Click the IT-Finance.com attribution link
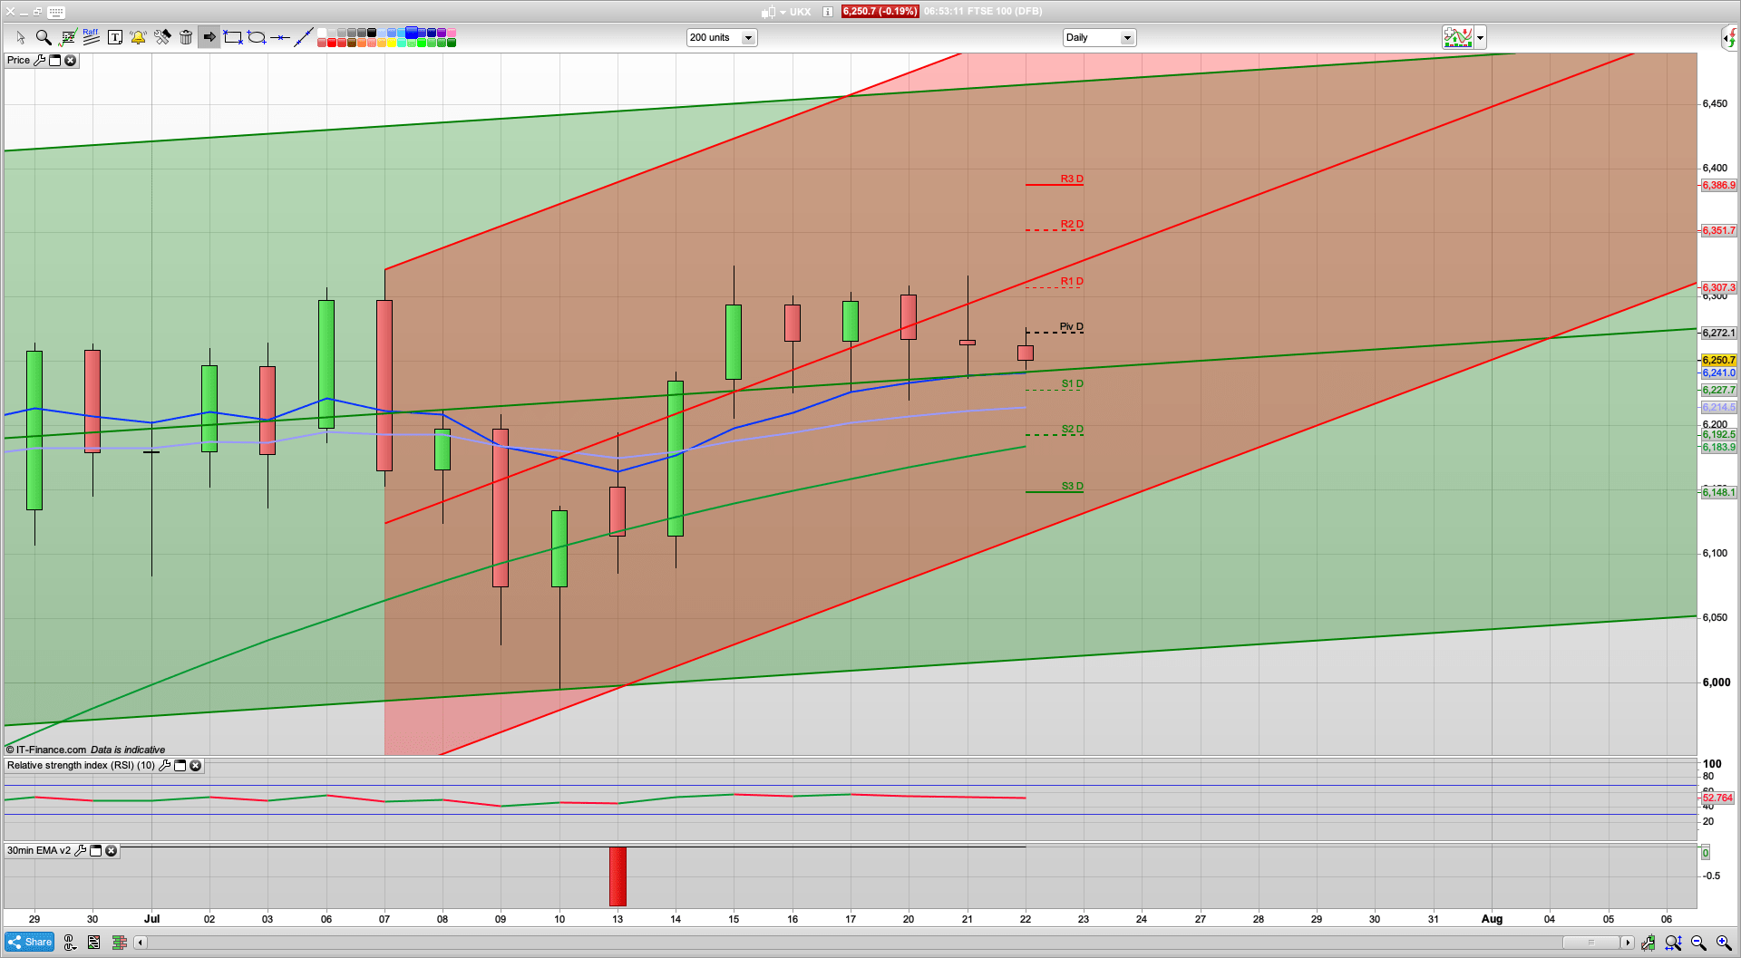The height and width of the screenshot is (958, 1741). tap(50, 750)
